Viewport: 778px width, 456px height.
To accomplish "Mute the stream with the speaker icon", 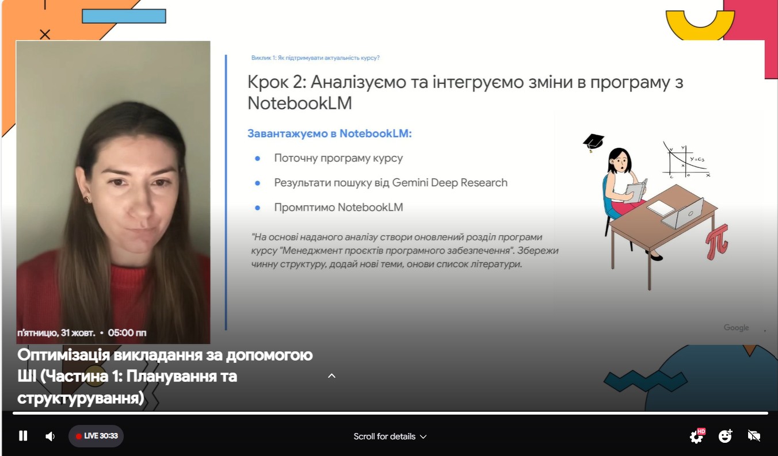I will pyautogui.click(x=50, y=436).
